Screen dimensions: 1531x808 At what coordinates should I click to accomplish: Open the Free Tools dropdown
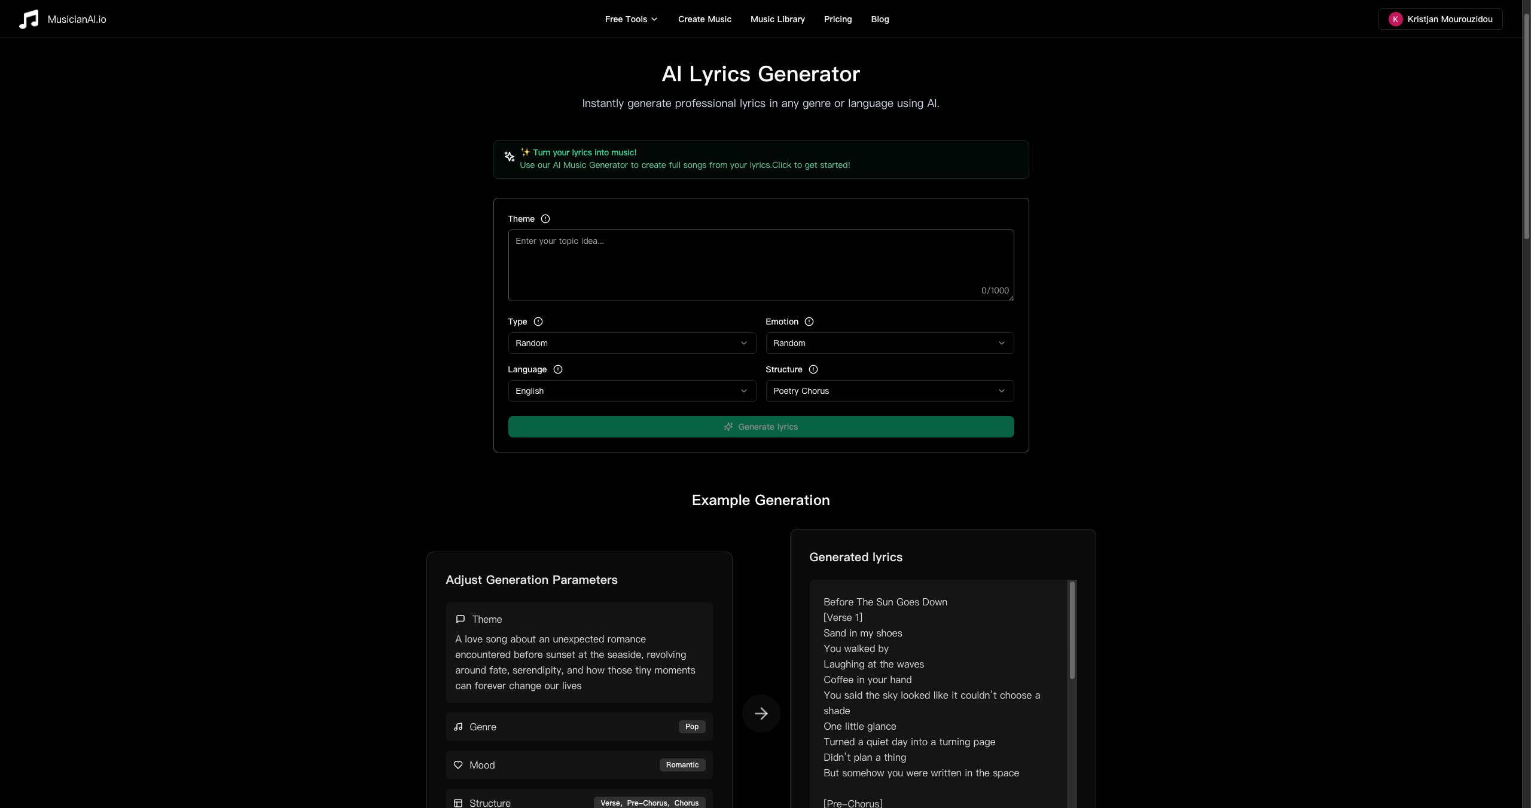point(630,19)
